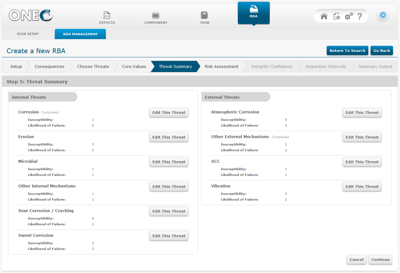The image size is (400, 273).
Task: Open the Core Values step
Action: pyautogui.click(x=134, y=67)
